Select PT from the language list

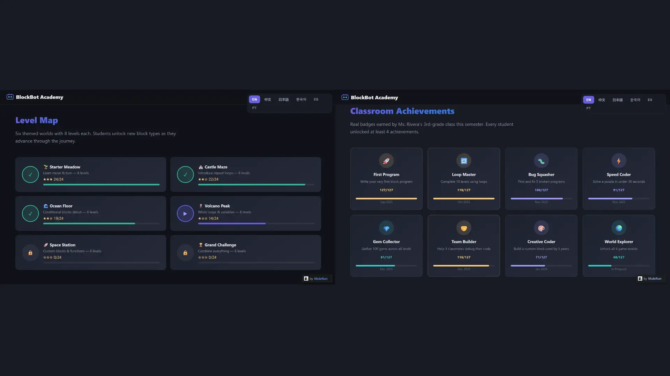pyautogui.click(x=254, y=108)
